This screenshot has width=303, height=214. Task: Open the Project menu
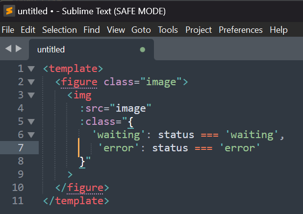pos(199,30)
